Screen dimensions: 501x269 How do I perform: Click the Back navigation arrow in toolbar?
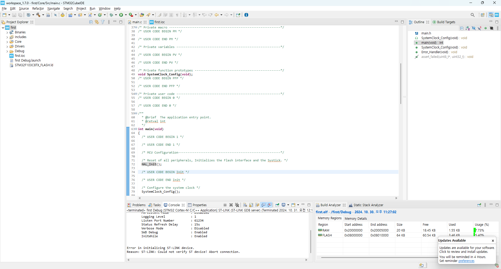[217, 15]
